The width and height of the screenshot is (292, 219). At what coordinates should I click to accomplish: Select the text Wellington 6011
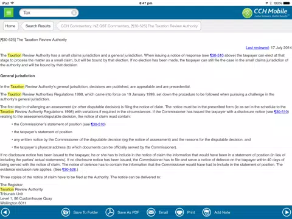coord(13,203)
